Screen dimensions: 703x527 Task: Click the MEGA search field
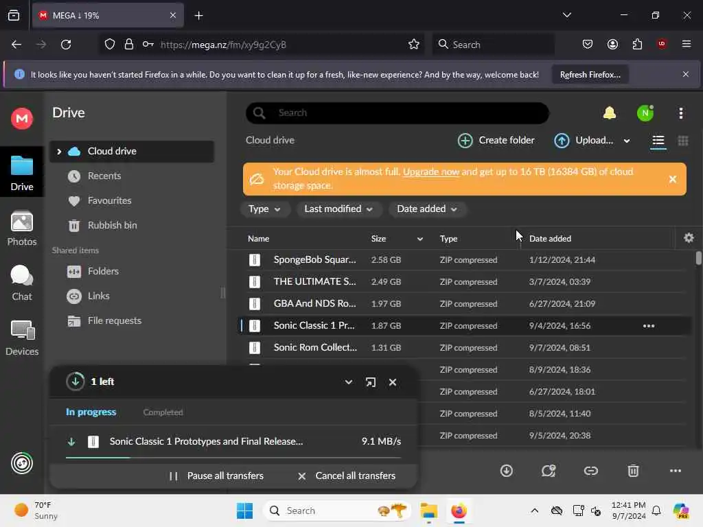point(397,113)
